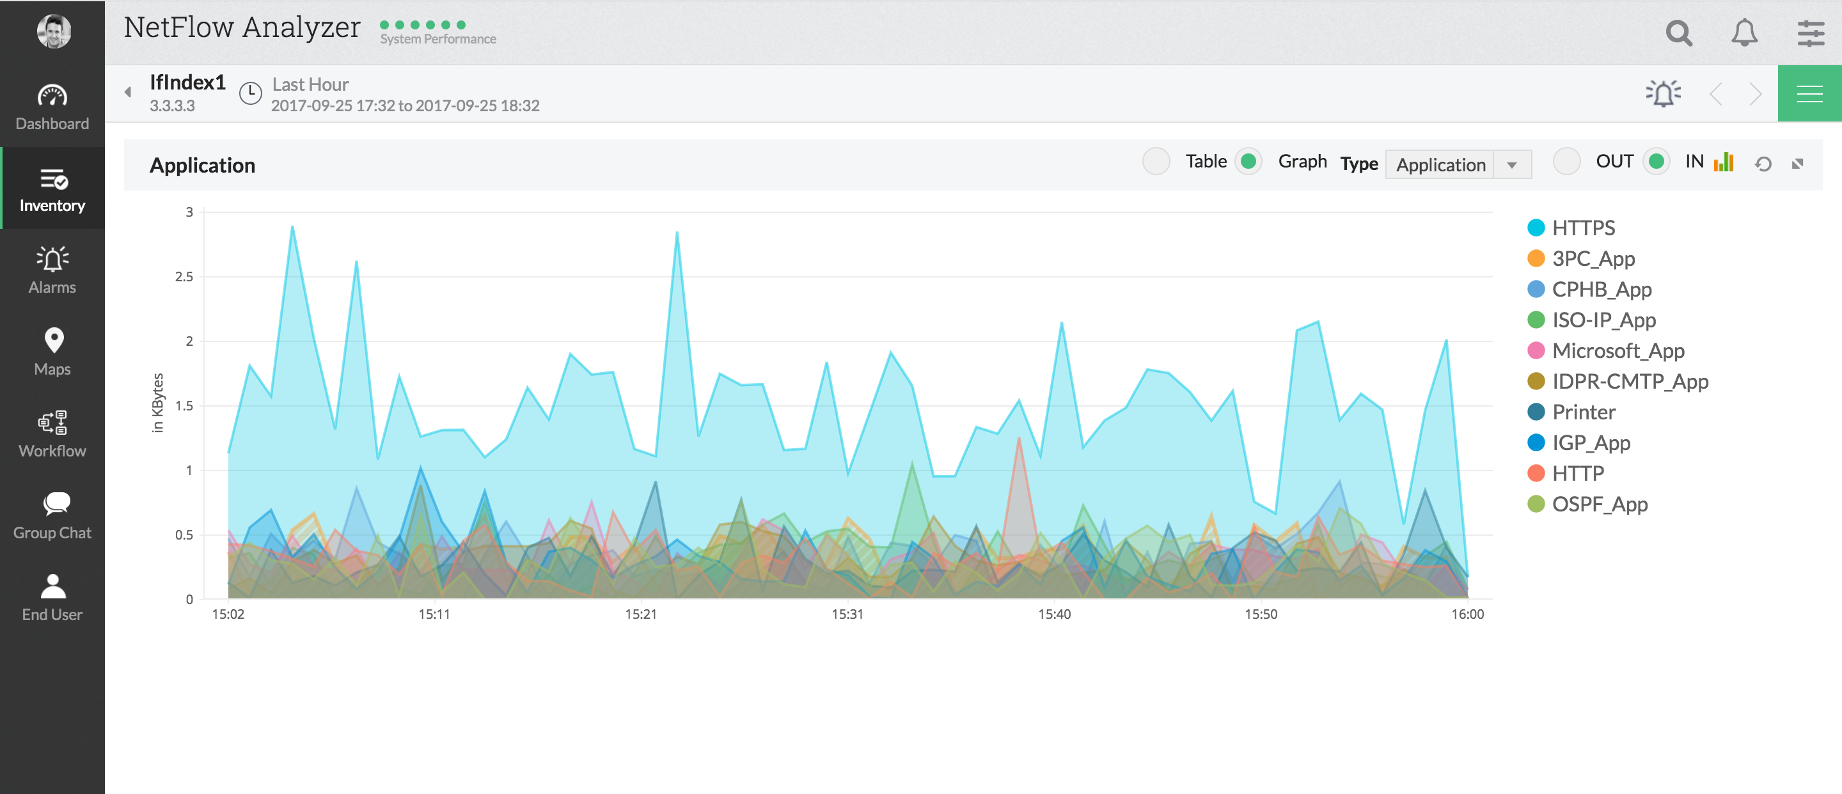The width and height of the screenshot is (1842, 794).
Task: Click back arrow beside IfIndex1
Action: 128,92
